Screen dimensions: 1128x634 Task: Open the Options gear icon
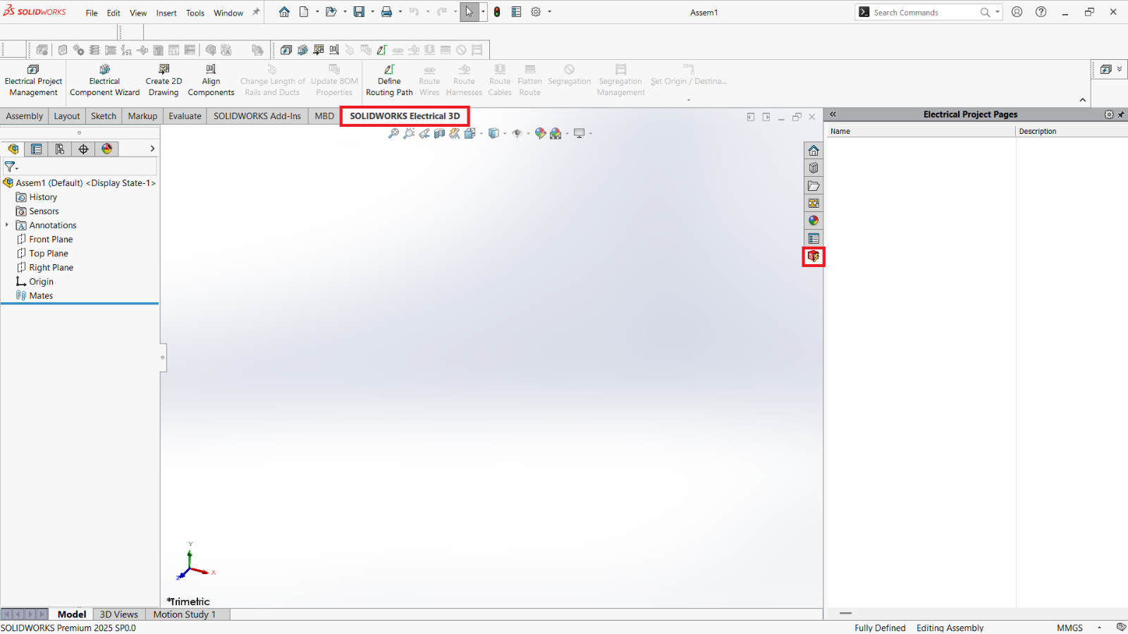click(x=536, y=12)
